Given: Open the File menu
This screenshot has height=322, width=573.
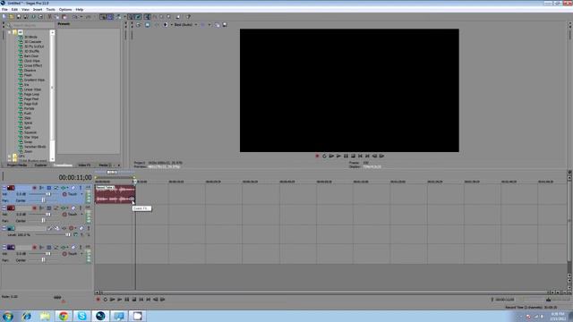Looking at the screenshot, I should (x=4, y=10).
